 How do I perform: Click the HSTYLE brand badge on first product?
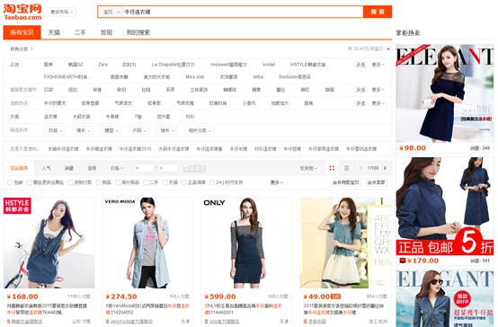(x=17, y=206)
